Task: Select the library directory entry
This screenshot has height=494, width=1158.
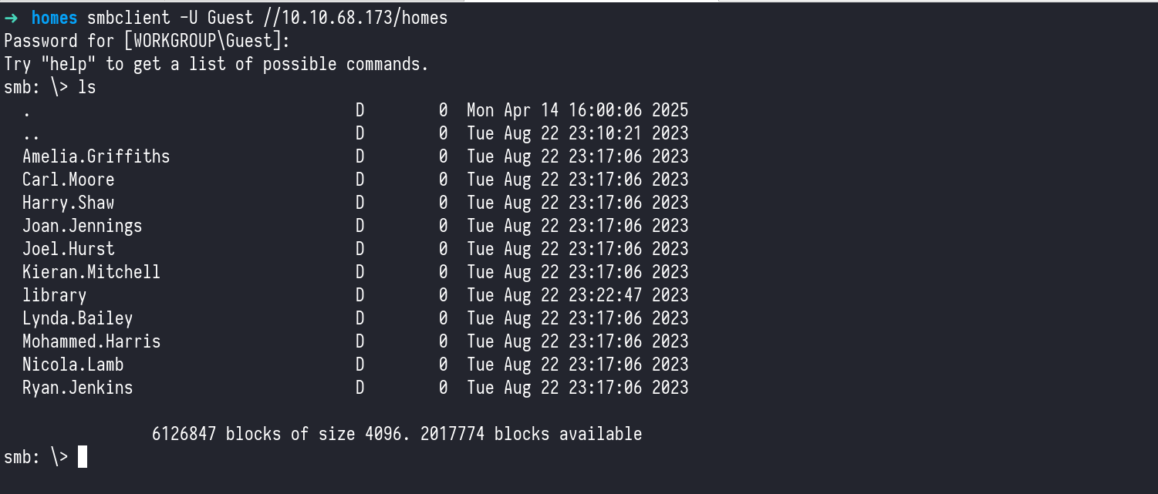Action: pos(54,295)
